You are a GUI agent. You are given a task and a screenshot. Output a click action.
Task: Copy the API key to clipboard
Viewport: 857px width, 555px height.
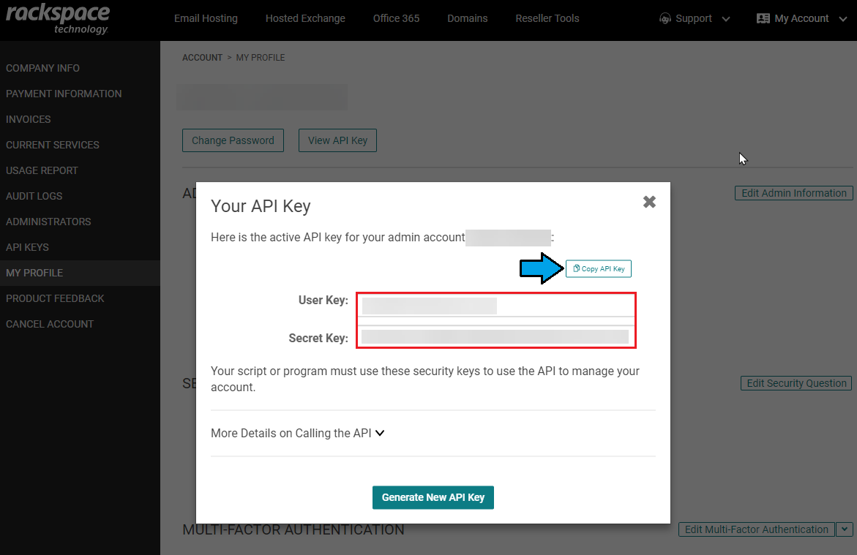599,269
